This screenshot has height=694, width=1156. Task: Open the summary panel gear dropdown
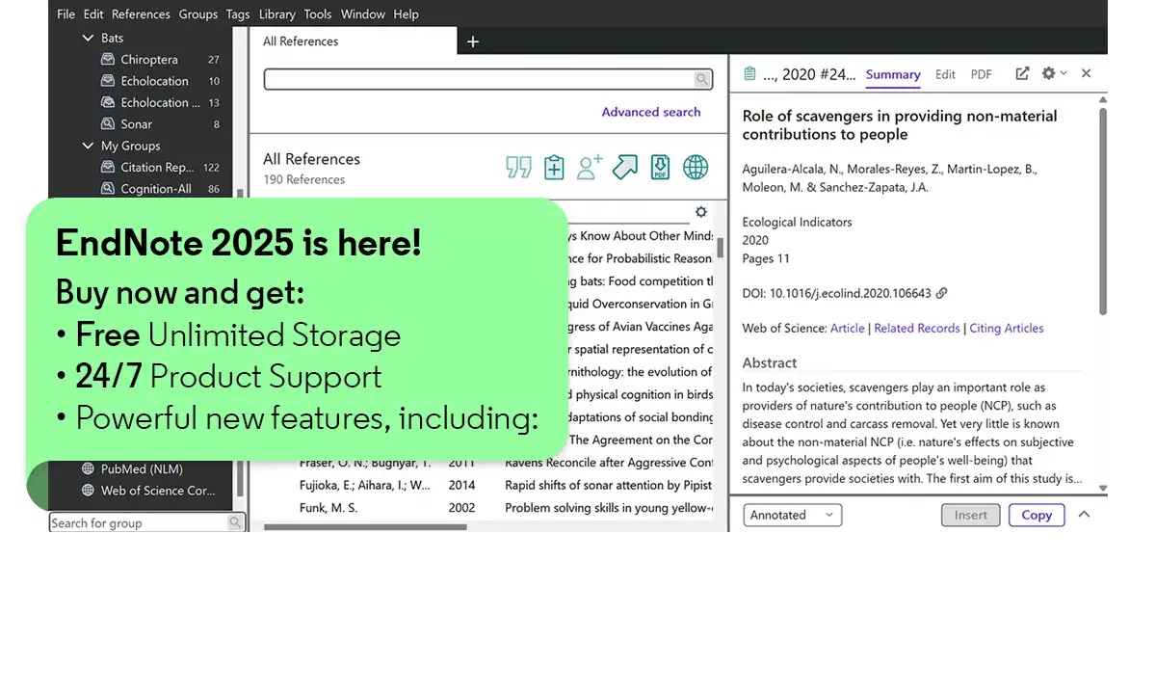click(1053, 73)
